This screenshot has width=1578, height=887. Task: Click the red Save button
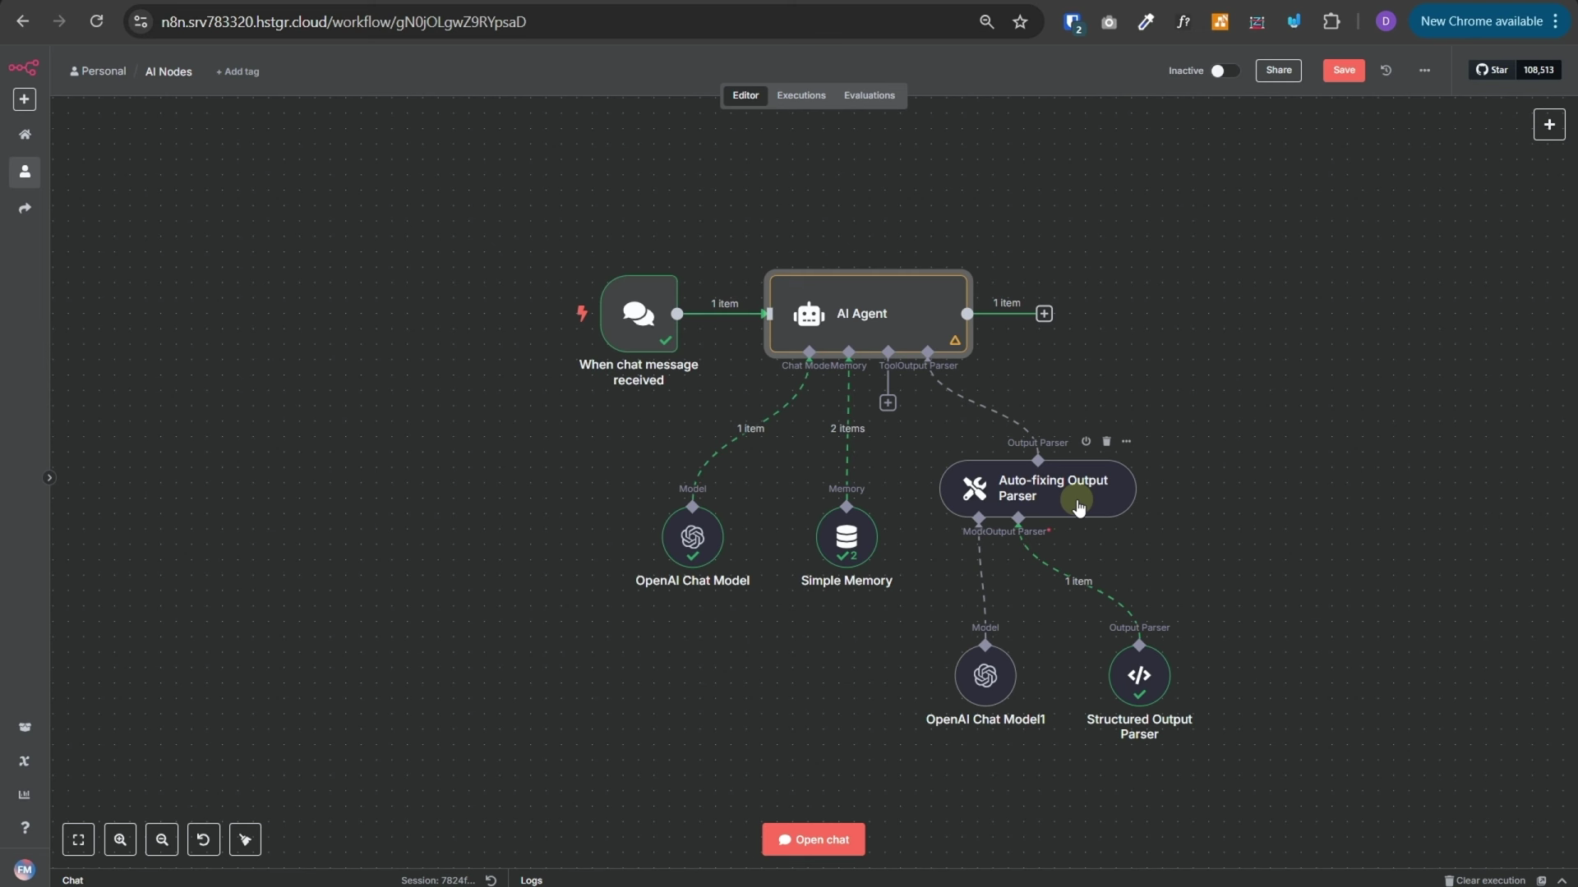click(x=1343, y=71)
